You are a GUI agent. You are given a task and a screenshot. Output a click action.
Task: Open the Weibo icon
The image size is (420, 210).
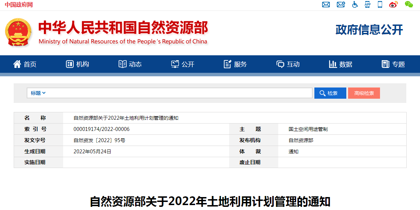click(x=393, y=5)
